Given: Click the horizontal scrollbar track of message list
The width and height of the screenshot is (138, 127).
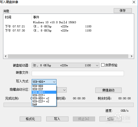Looking at the screenshot, I should point(68,56).
